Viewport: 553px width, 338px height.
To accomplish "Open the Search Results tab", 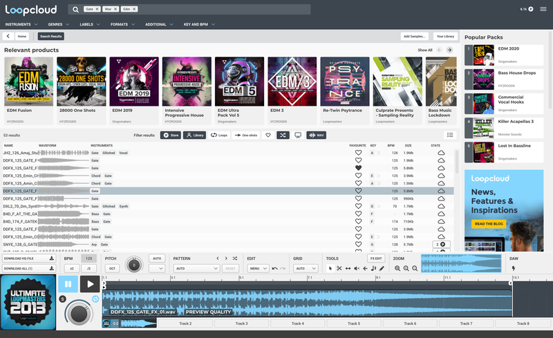I will [50, 36].
